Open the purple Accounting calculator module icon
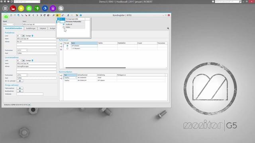Screen dimensions: 255x143 pyautogui.click(x=53, y=8)
